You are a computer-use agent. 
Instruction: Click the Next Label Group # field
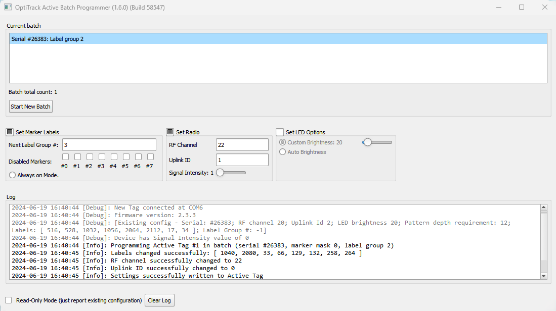click(x=109, y=145)
